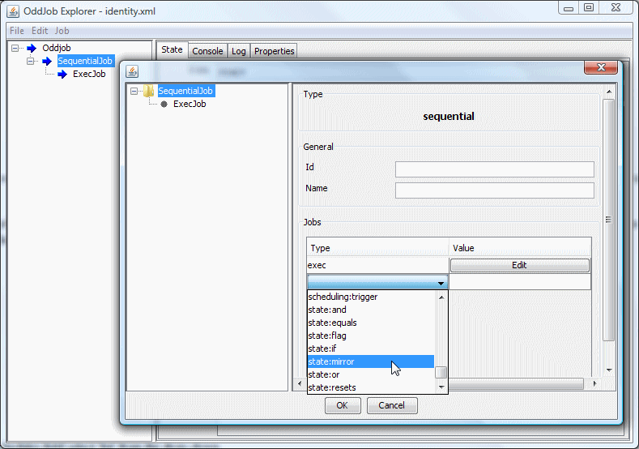Click the blue arrow icon beside ExecJob

coord(62,74)
